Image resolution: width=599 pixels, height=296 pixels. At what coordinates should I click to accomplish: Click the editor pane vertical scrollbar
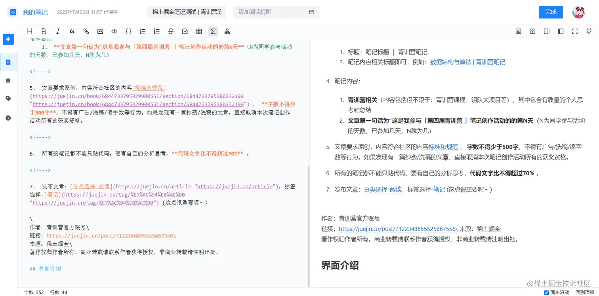pyautogui.click(x=309, y=226)
